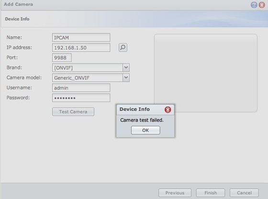Click the [ONVIF] text in the Brand combo box
The width and height of the screenshot is (268, 199).
tap(63, 68)
